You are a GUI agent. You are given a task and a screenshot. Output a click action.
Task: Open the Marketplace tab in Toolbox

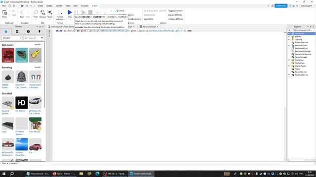(6, 31)
